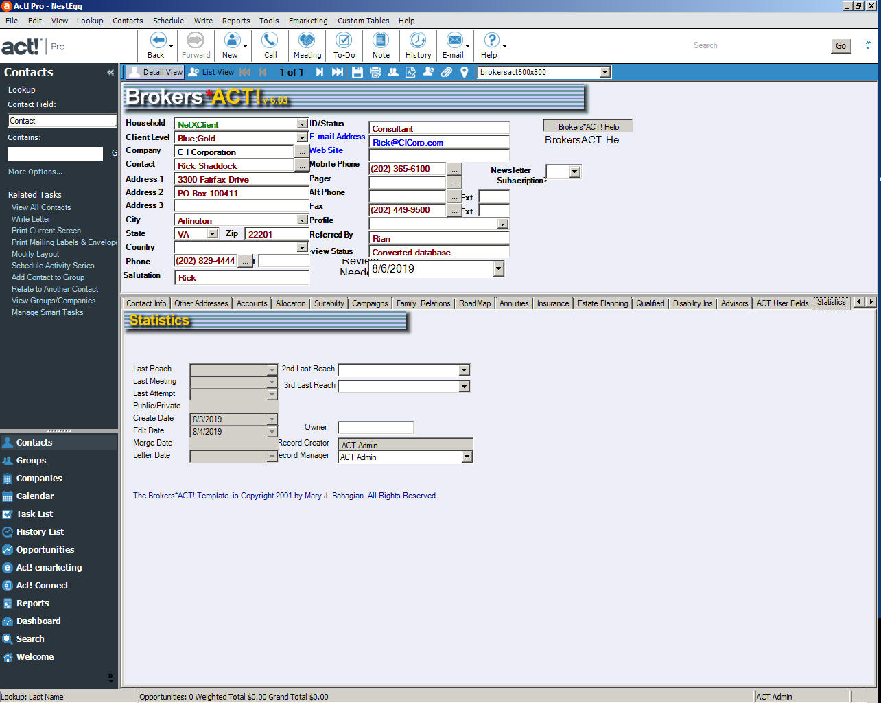Open Groups in the navigation bar
This screenshot has width=881, height=703.
[x=32, y=461]
